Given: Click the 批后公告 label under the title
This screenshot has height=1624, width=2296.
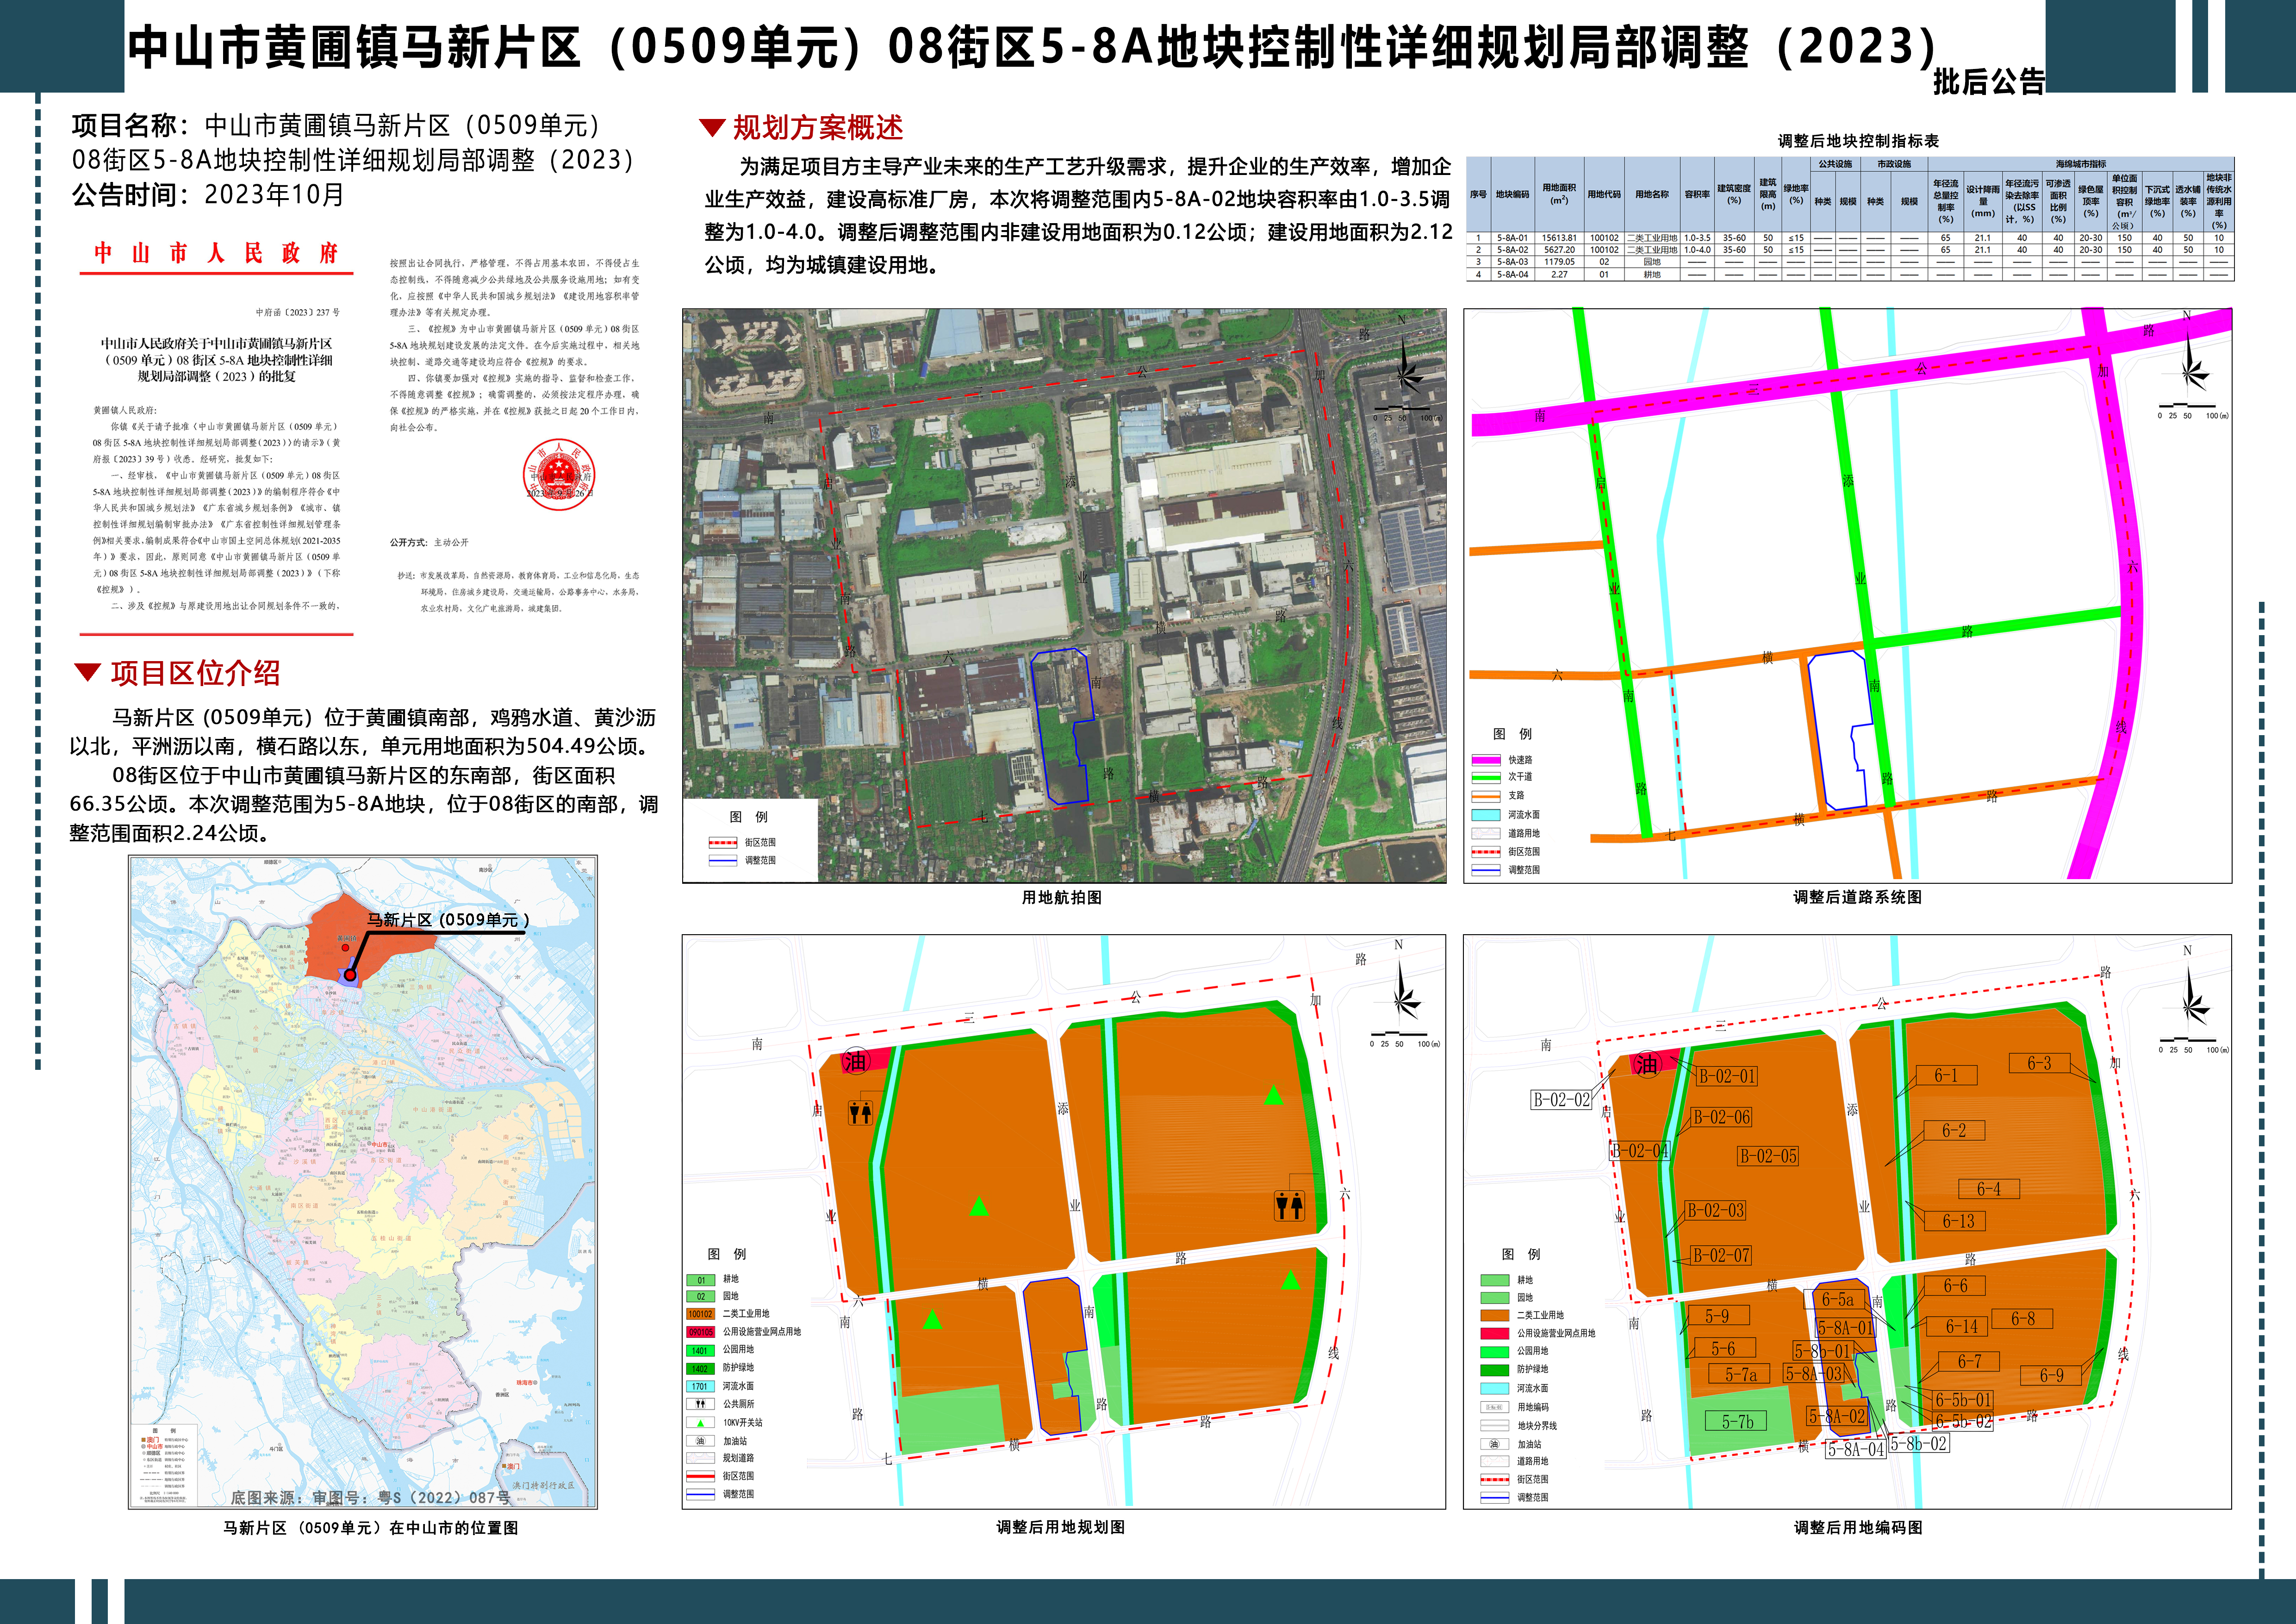Looking at the screenshot, I should (1989, 82).
